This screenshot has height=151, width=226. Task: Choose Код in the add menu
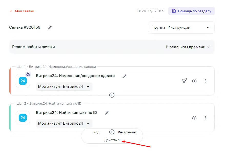(96, 132)
